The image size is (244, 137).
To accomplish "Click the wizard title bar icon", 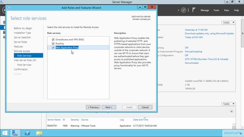I will (9, 8).
